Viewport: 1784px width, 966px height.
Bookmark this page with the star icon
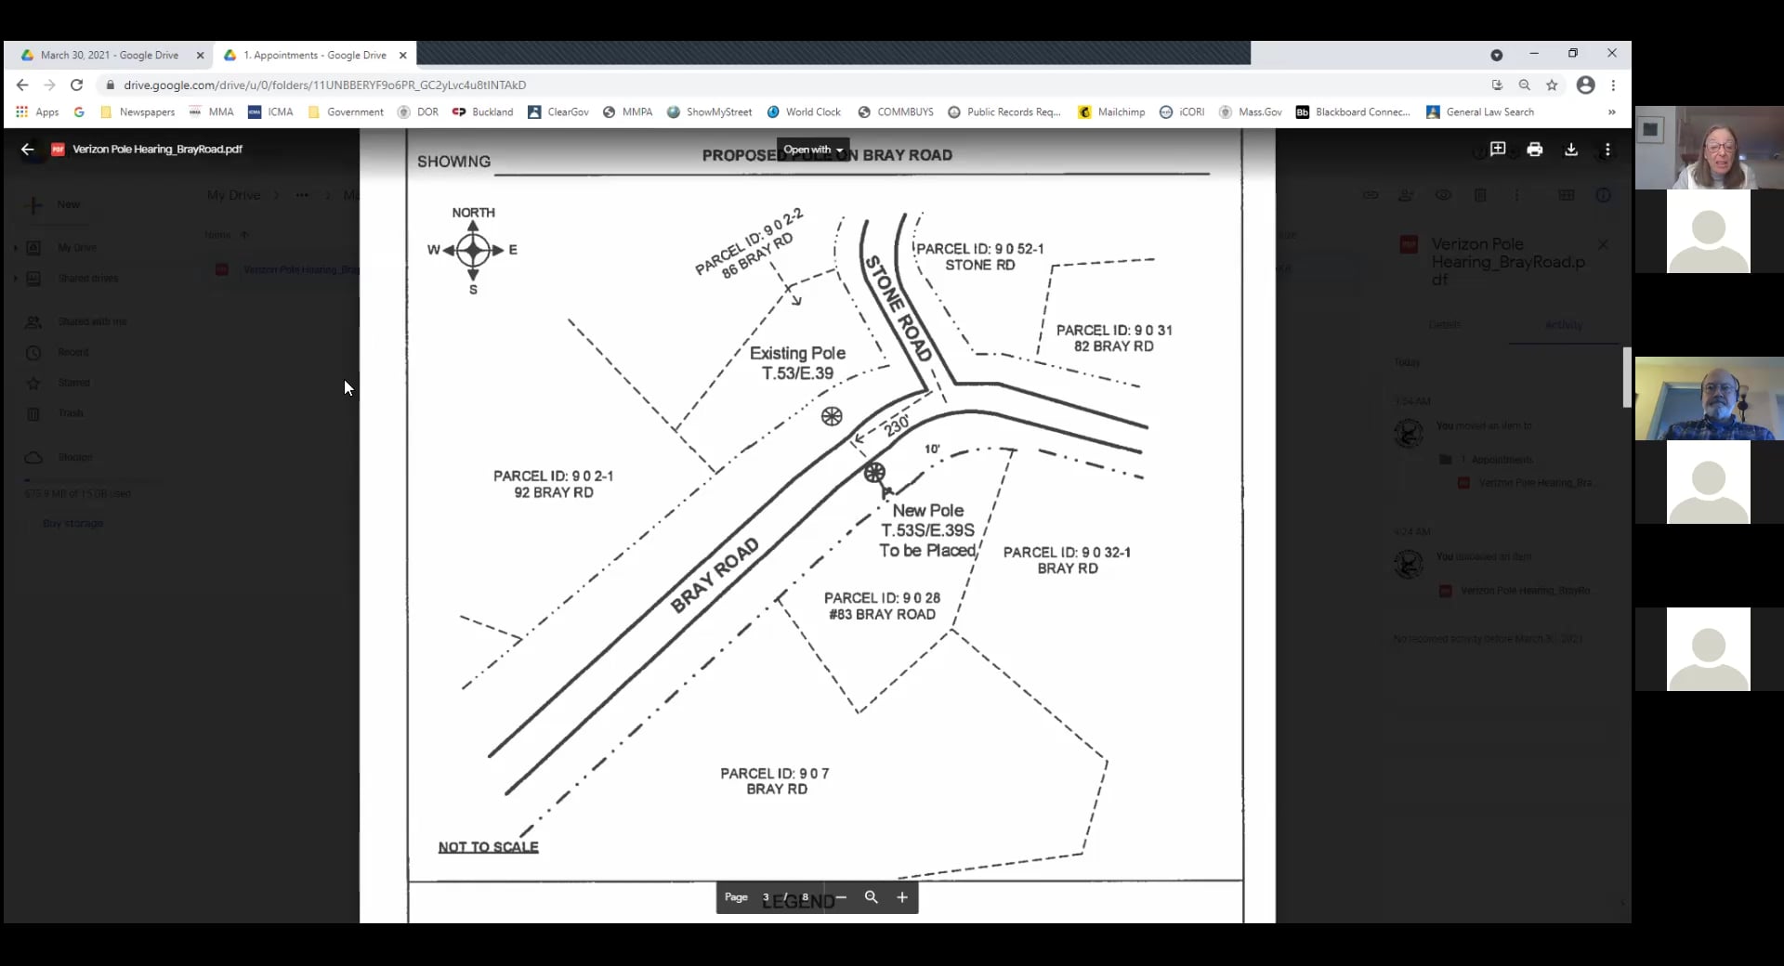1552,85
